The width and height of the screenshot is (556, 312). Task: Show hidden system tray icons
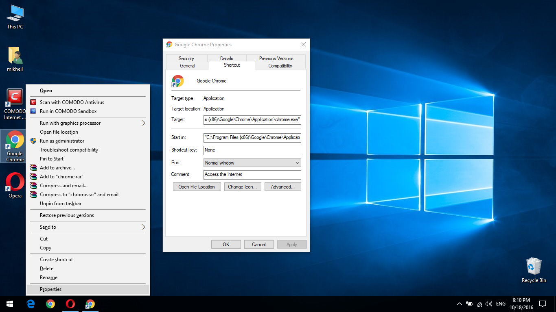[x=460, y=304]
